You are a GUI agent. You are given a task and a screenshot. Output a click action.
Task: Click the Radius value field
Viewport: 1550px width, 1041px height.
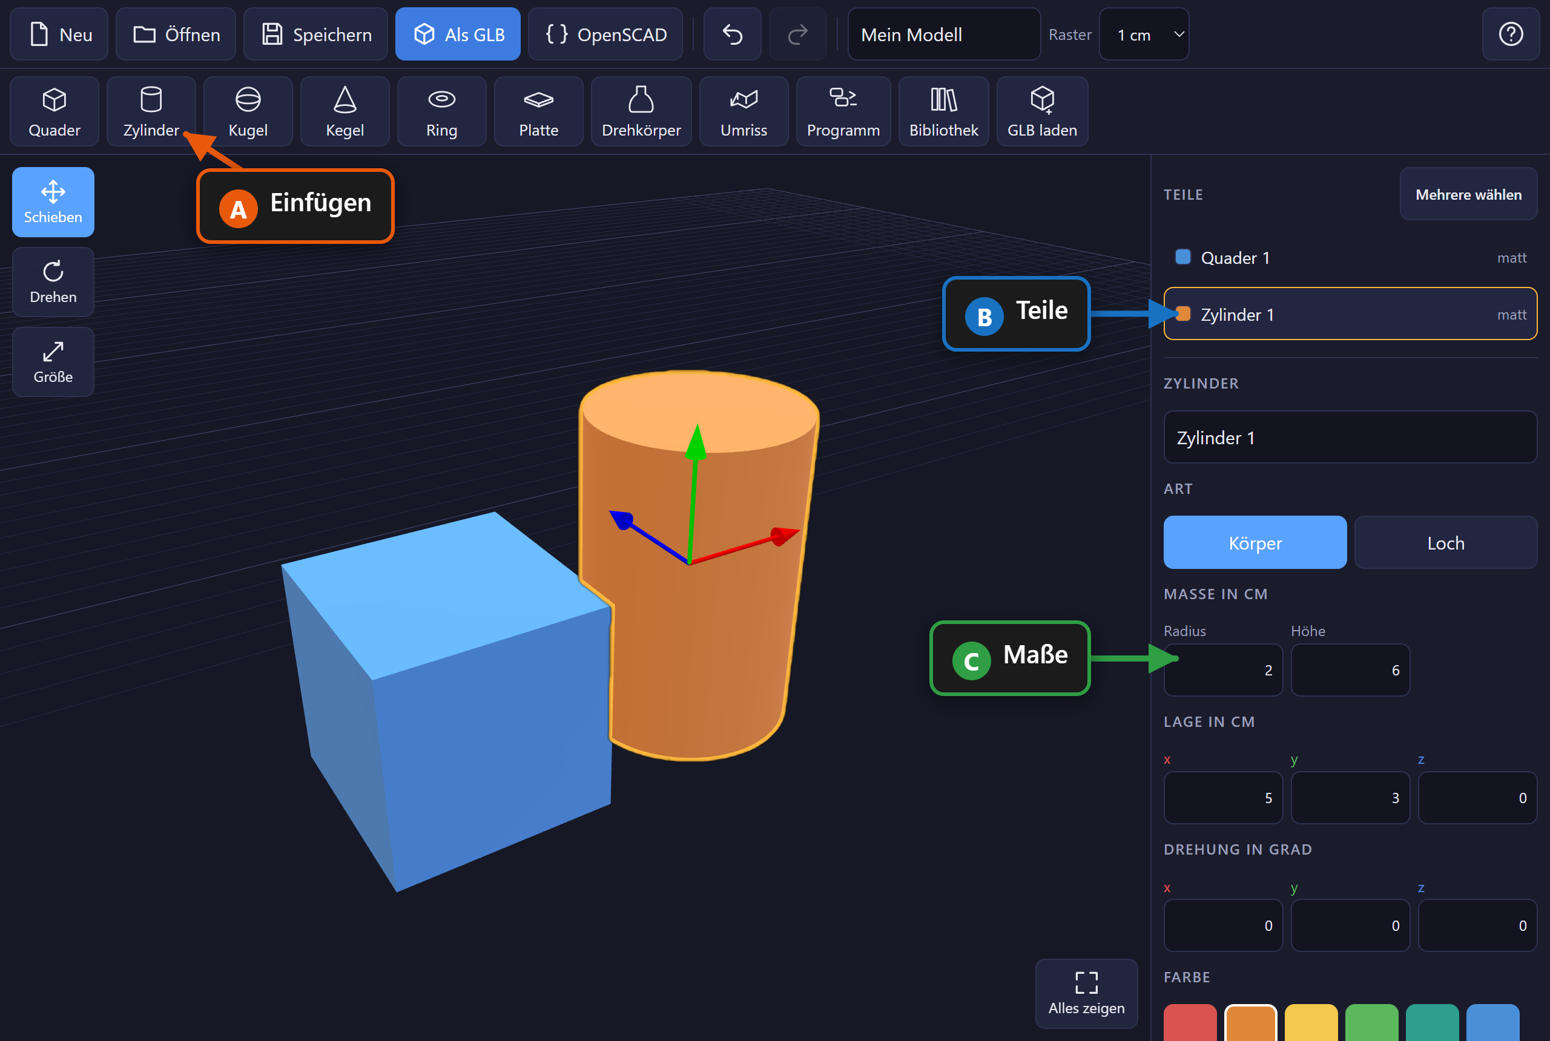click(x=1223, y=670)
